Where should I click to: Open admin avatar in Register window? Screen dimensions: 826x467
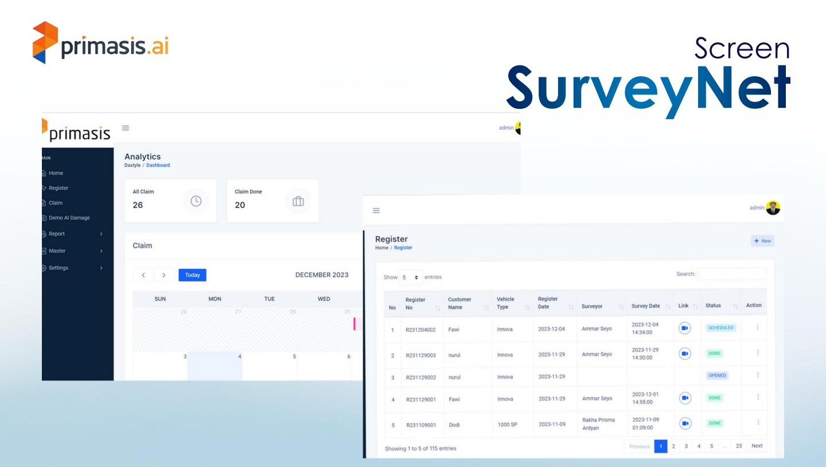[773, 207]
